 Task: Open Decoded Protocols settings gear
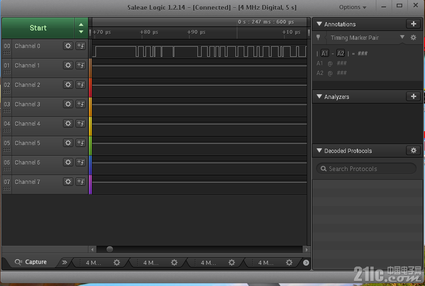click(x=413, y=151)
